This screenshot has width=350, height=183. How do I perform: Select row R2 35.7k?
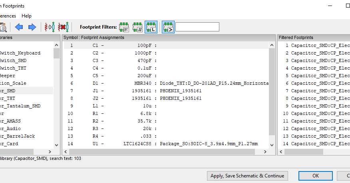click(x=166, y=121)
